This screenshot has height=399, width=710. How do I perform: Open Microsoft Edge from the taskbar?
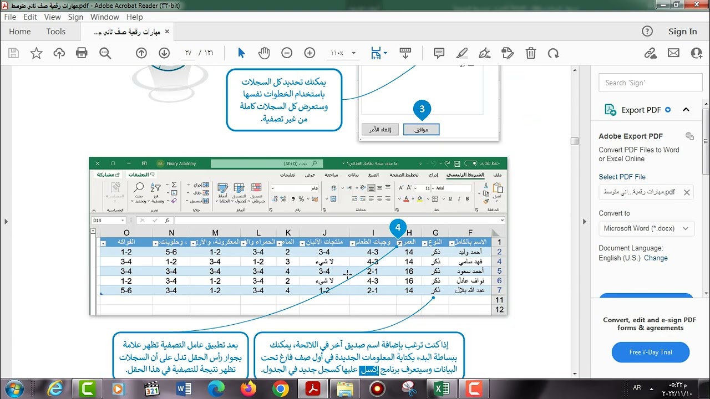[215, 389]
